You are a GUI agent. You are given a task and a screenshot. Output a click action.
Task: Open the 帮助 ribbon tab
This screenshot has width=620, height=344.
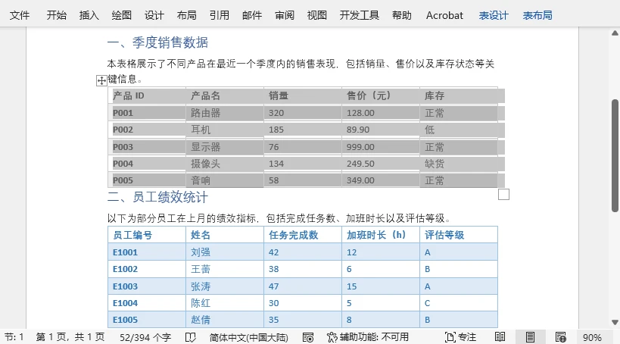tap(402, 15)
